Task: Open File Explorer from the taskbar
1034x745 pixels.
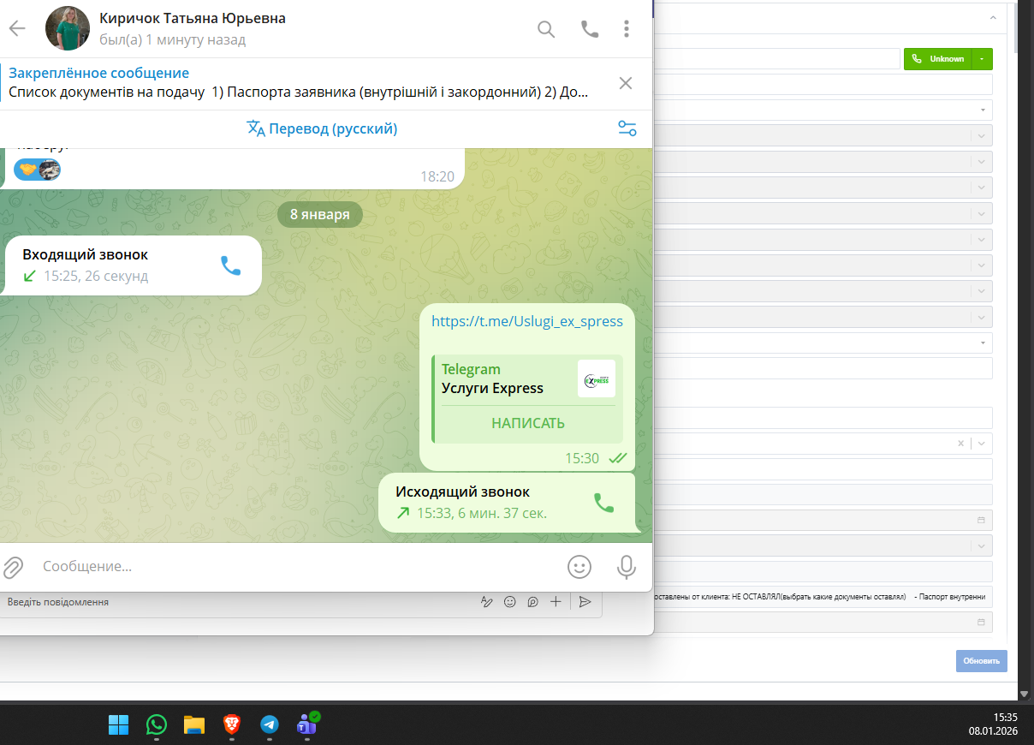Action: pos(194,725)
